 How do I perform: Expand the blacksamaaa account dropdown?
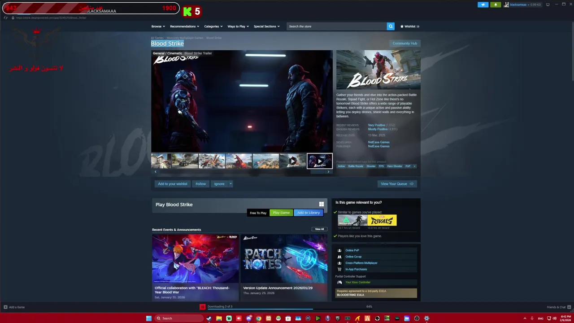tap(528, 4)
